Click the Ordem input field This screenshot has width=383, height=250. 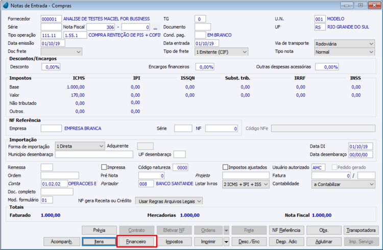(x=60, y=176)
